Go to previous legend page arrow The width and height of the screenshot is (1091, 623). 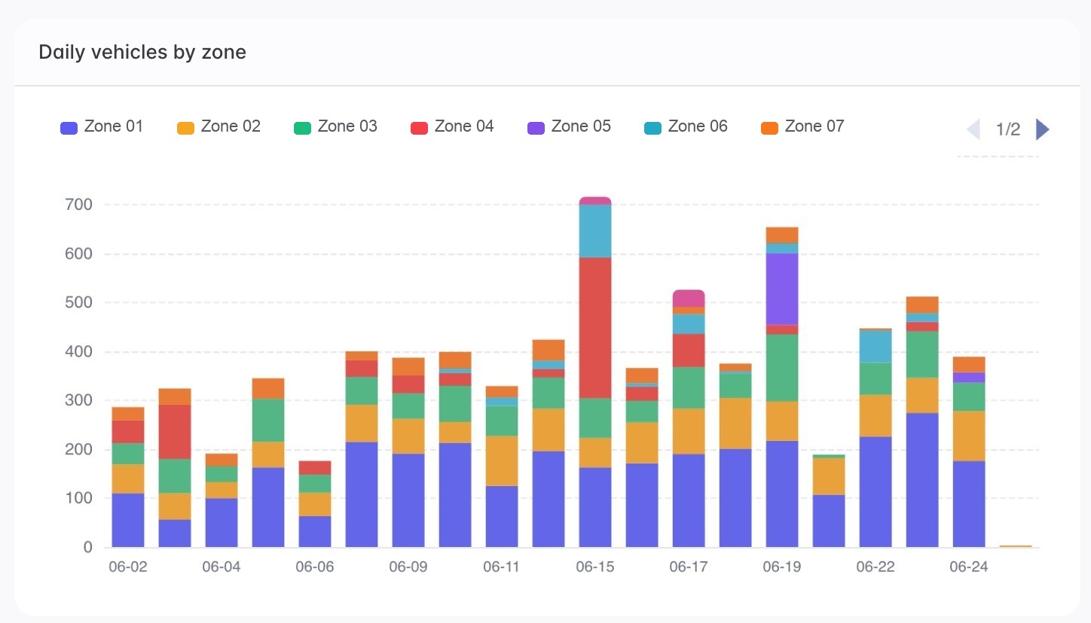coord(973,129)
